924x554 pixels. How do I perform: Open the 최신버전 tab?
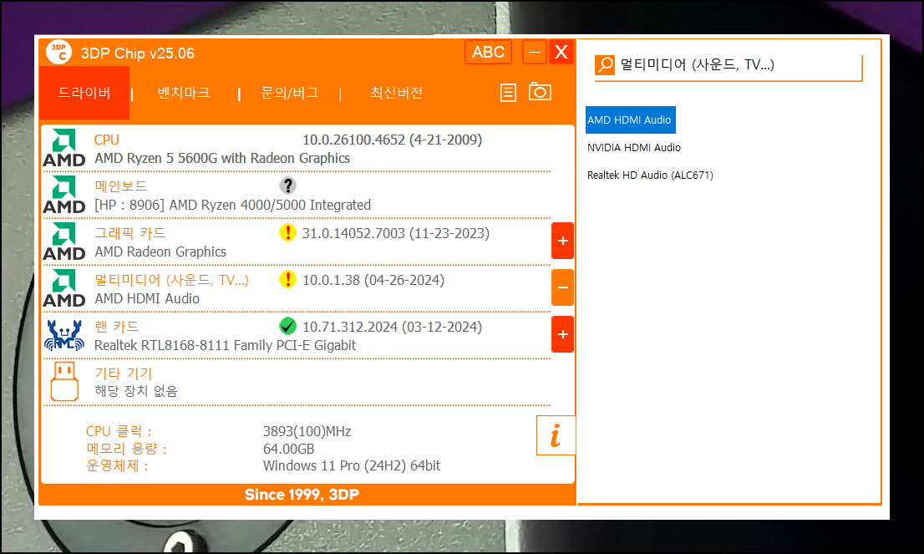tap(396, 93)
